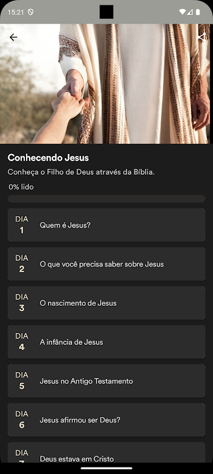Image resolution: width=213 pixels, height=474 pixels.
Task: Tap the battery icon in status bar
Action: (198, 12)
